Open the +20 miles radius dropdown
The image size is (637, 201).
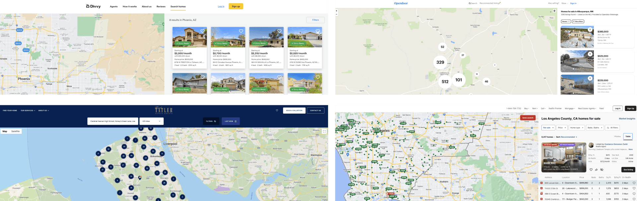(x=152, y=121)
